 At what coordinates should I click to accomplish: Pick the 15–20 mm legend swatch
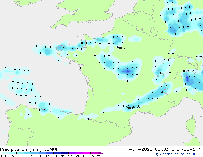[x=50, y=153]
